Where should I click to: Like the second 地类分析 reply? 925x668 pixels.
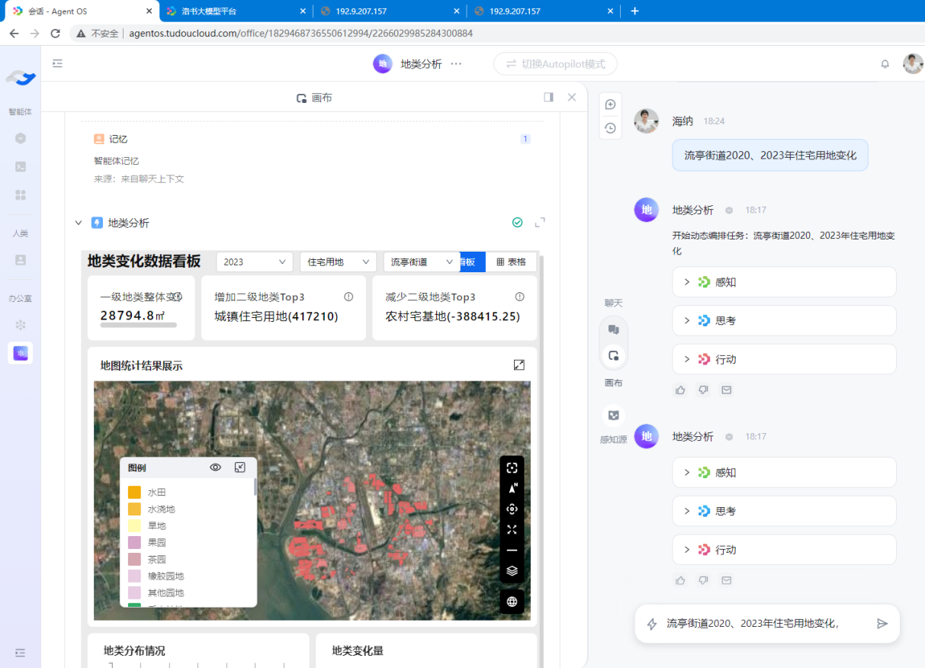click(680, 580)
